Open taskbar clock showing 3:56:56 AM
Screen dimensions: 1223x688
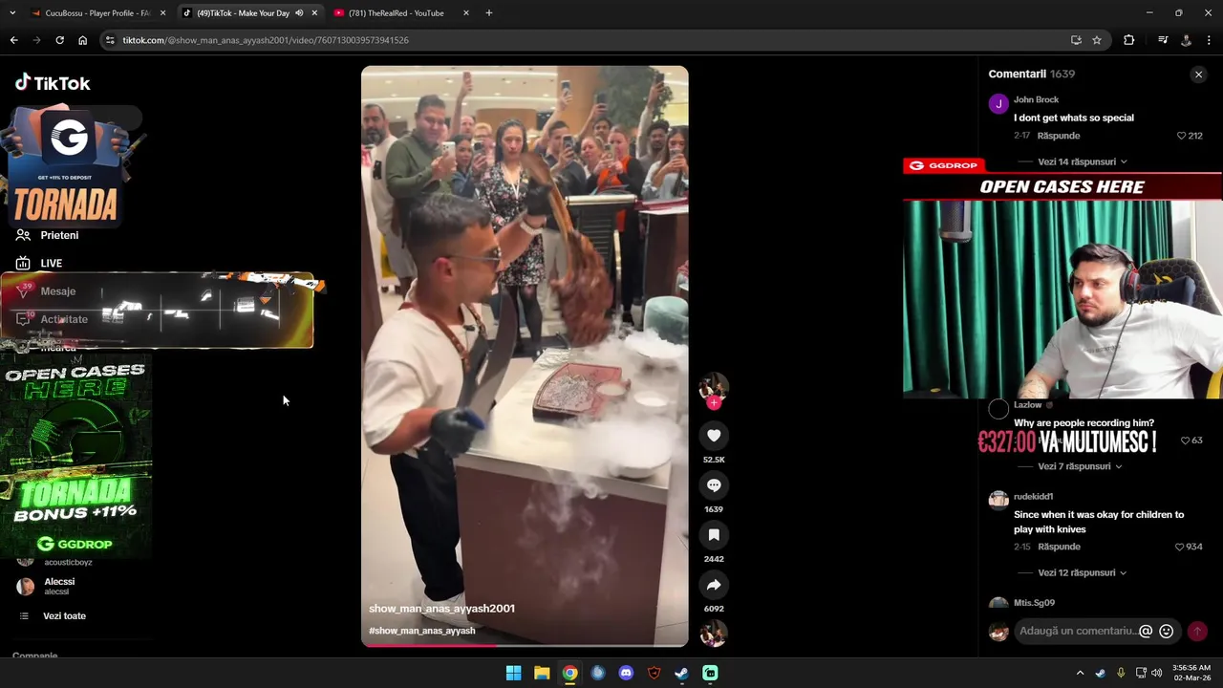[1191, 673]
